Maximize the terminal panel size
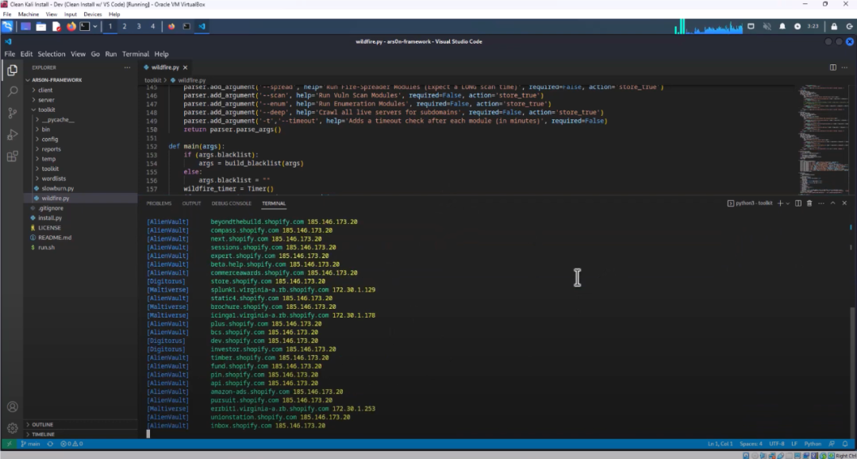The image size is (857, 459). (x=833, y=203)
